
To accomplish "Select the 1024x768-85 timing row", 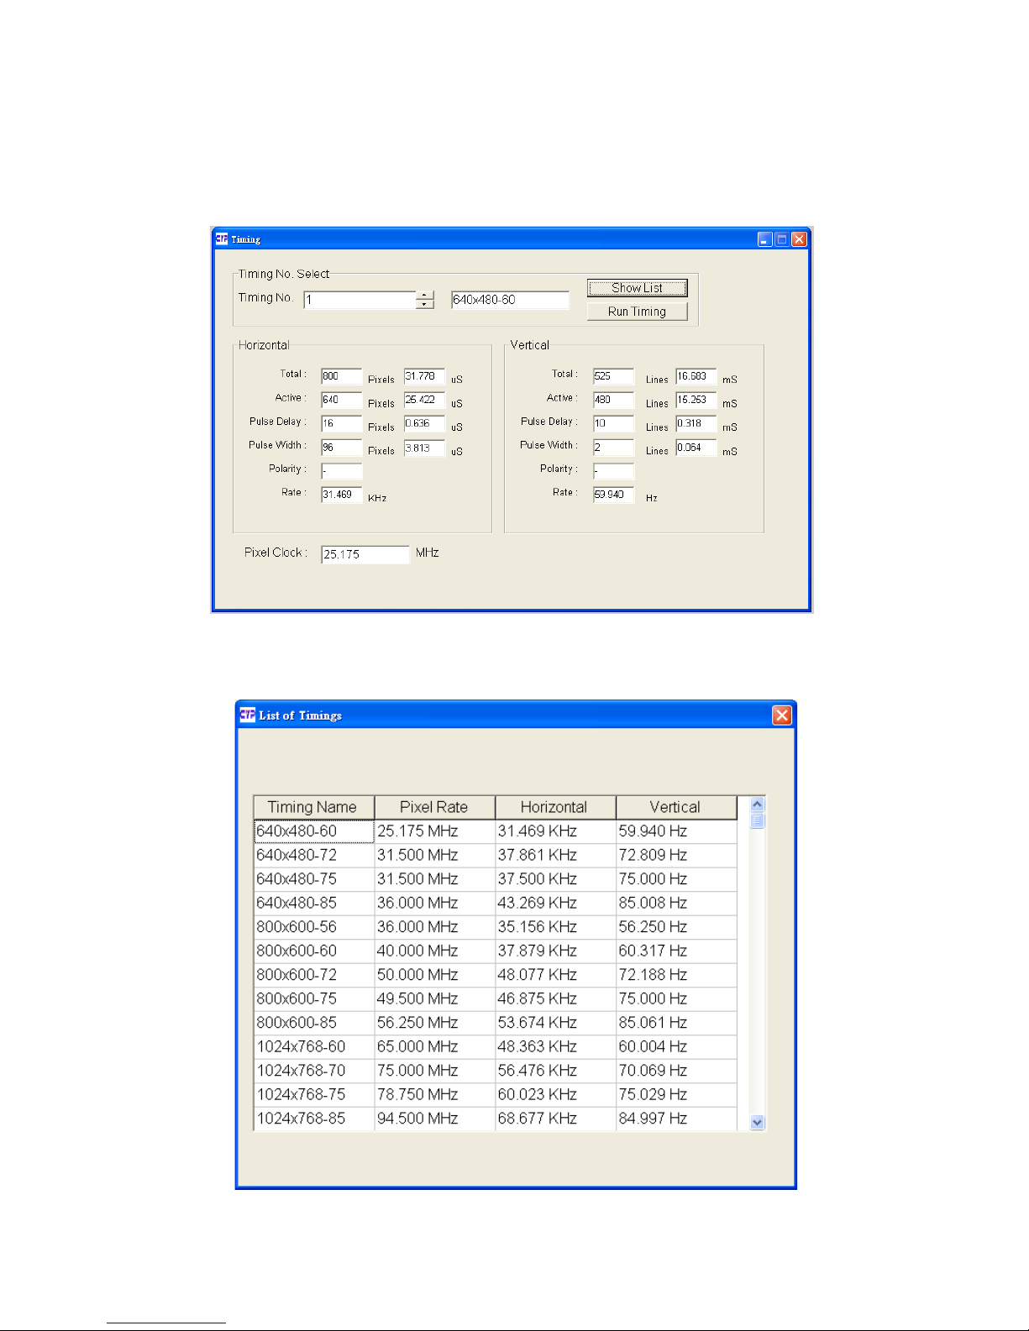I will click(496, 1119).
